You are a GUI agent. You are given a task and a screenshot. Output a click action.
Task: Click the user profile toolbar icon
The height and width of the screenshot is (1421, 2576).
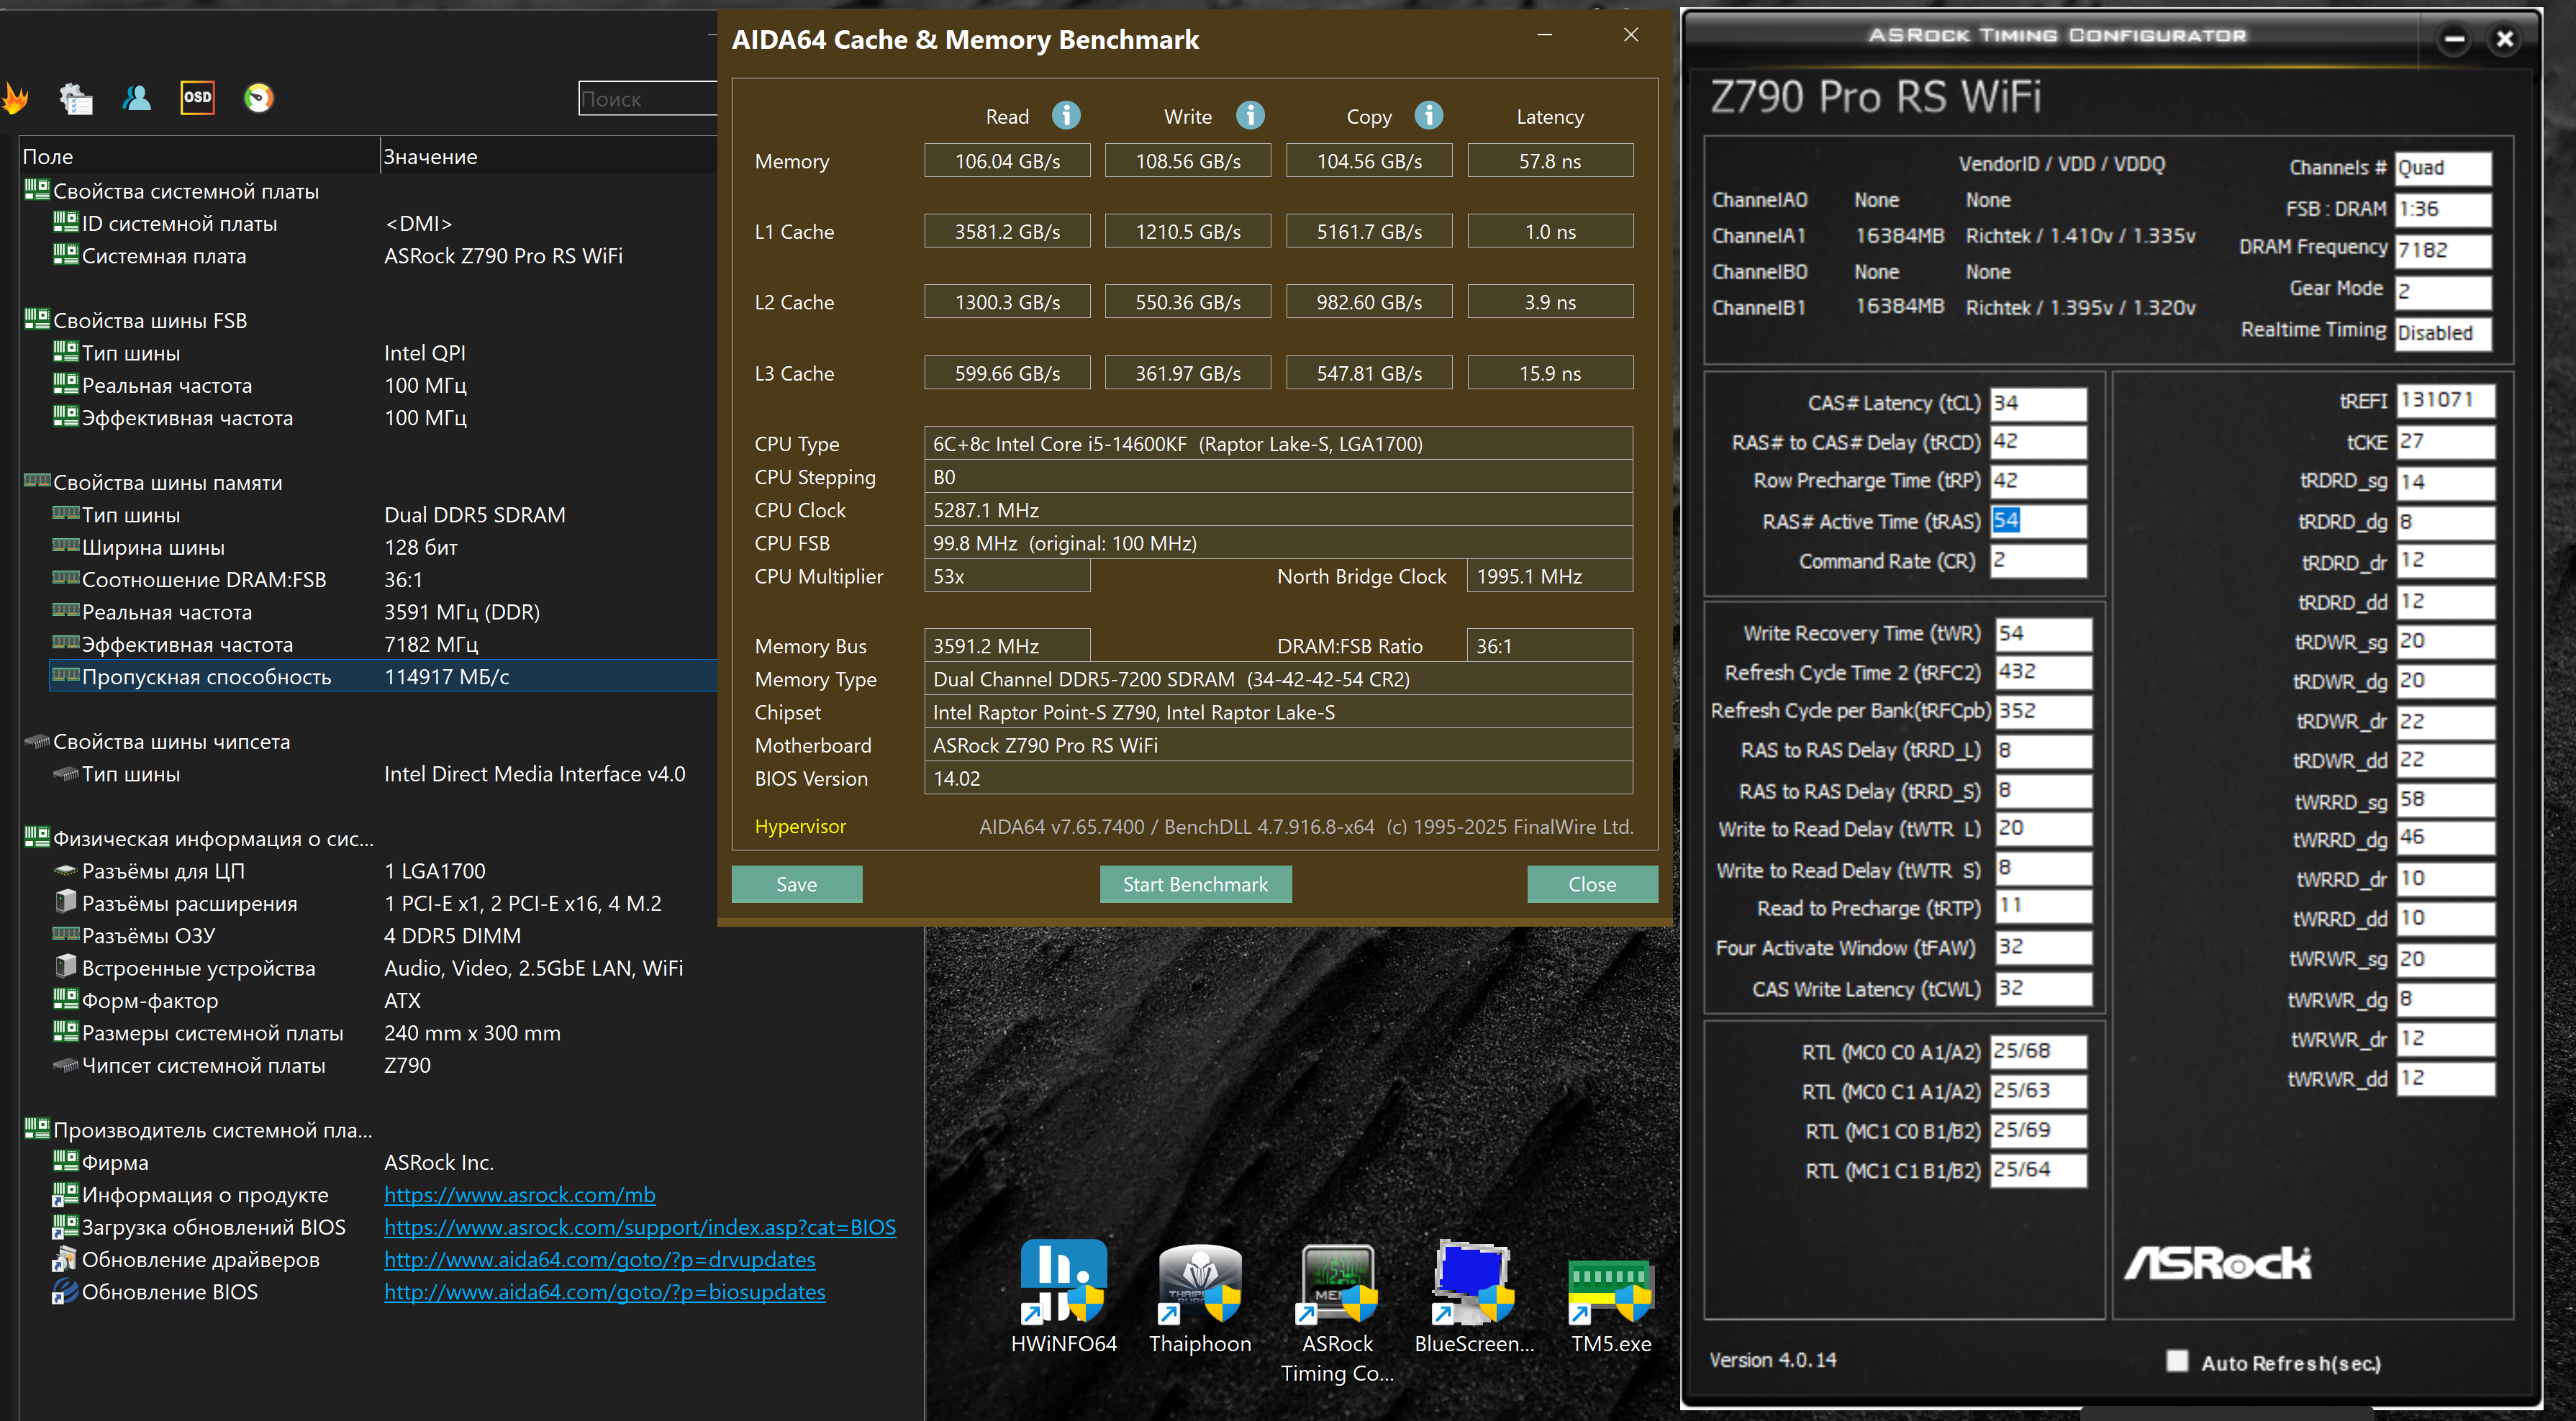click(x=137, y=97)
